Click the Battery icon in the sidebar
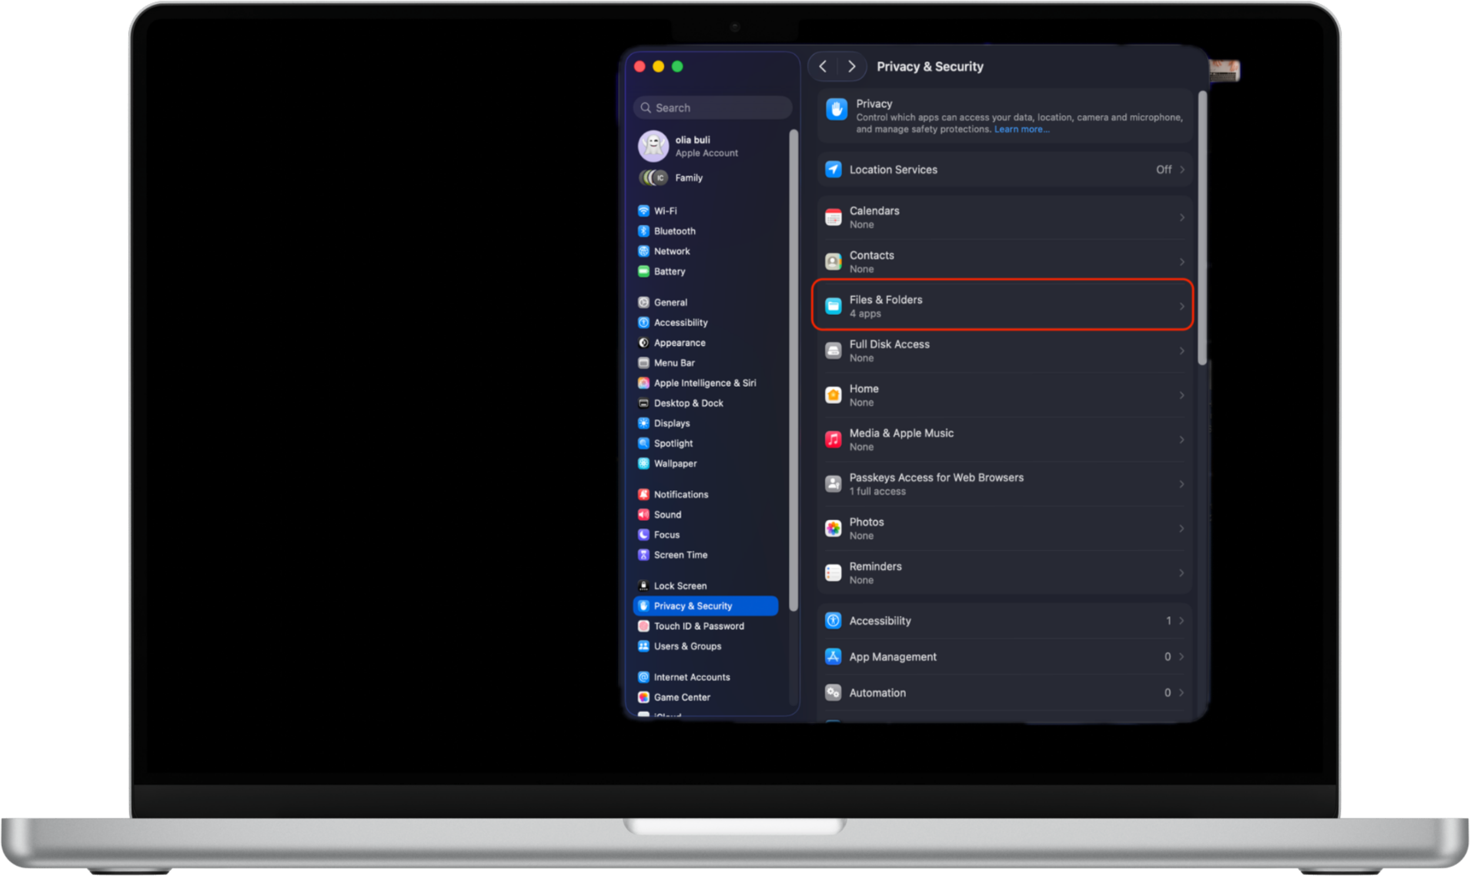The image size is (1470, 882). 644,272
